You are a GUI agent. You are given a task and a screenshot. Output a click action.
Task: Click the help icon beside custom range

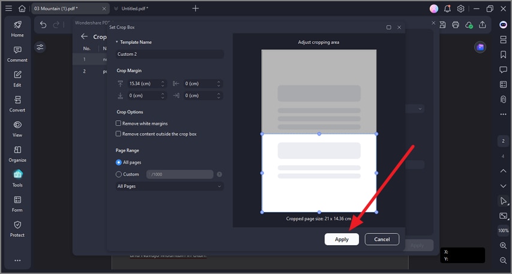click(219, 174)
